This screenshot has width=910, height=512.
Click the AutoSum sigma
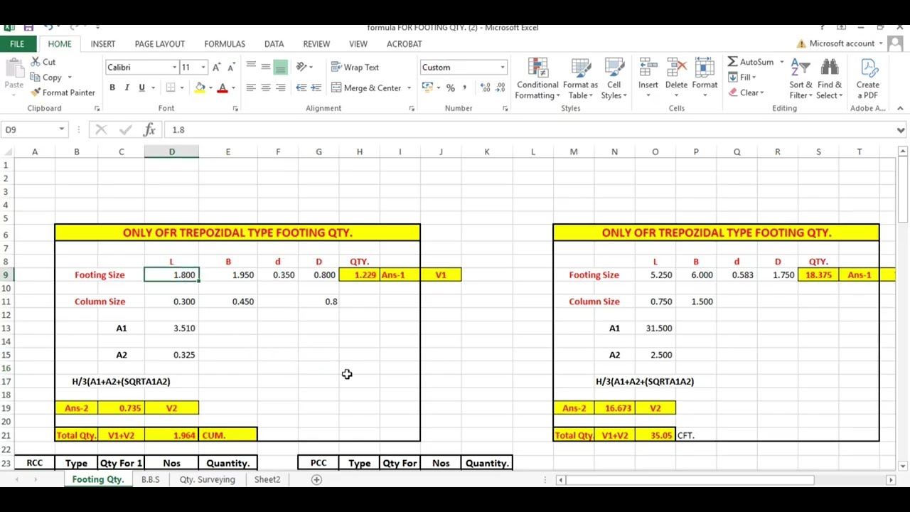732,62
